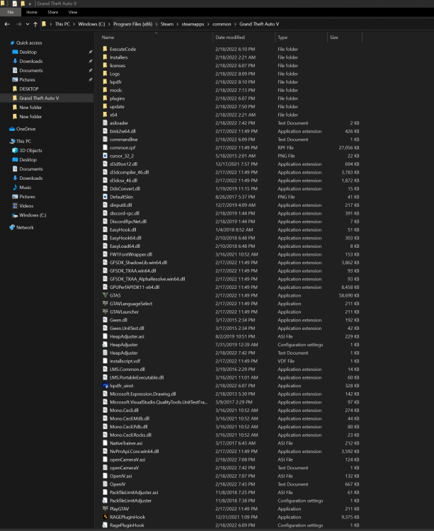Click the DefaultSkin PNG file icon

(x=105, y=197)
